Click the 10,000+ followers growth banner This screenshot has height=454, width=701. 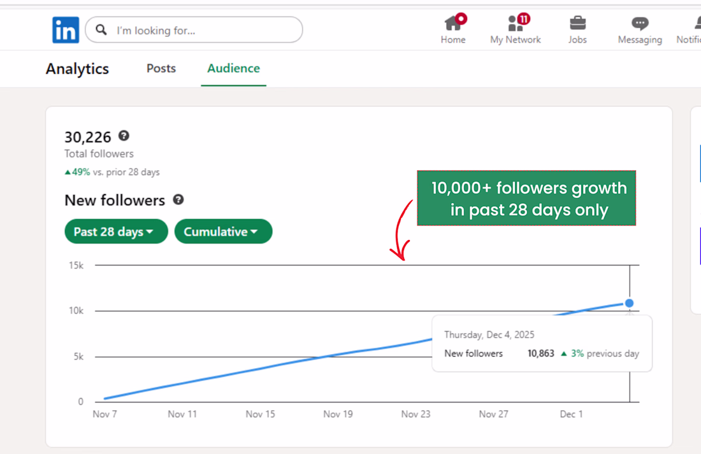[526, 198]
